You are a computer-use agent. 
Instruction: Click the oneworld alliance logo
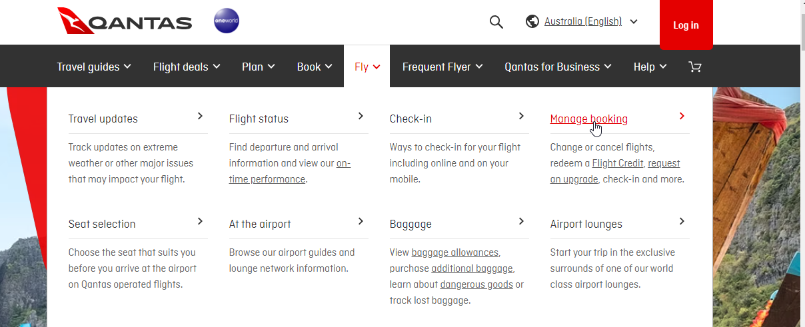coord(227,22)
